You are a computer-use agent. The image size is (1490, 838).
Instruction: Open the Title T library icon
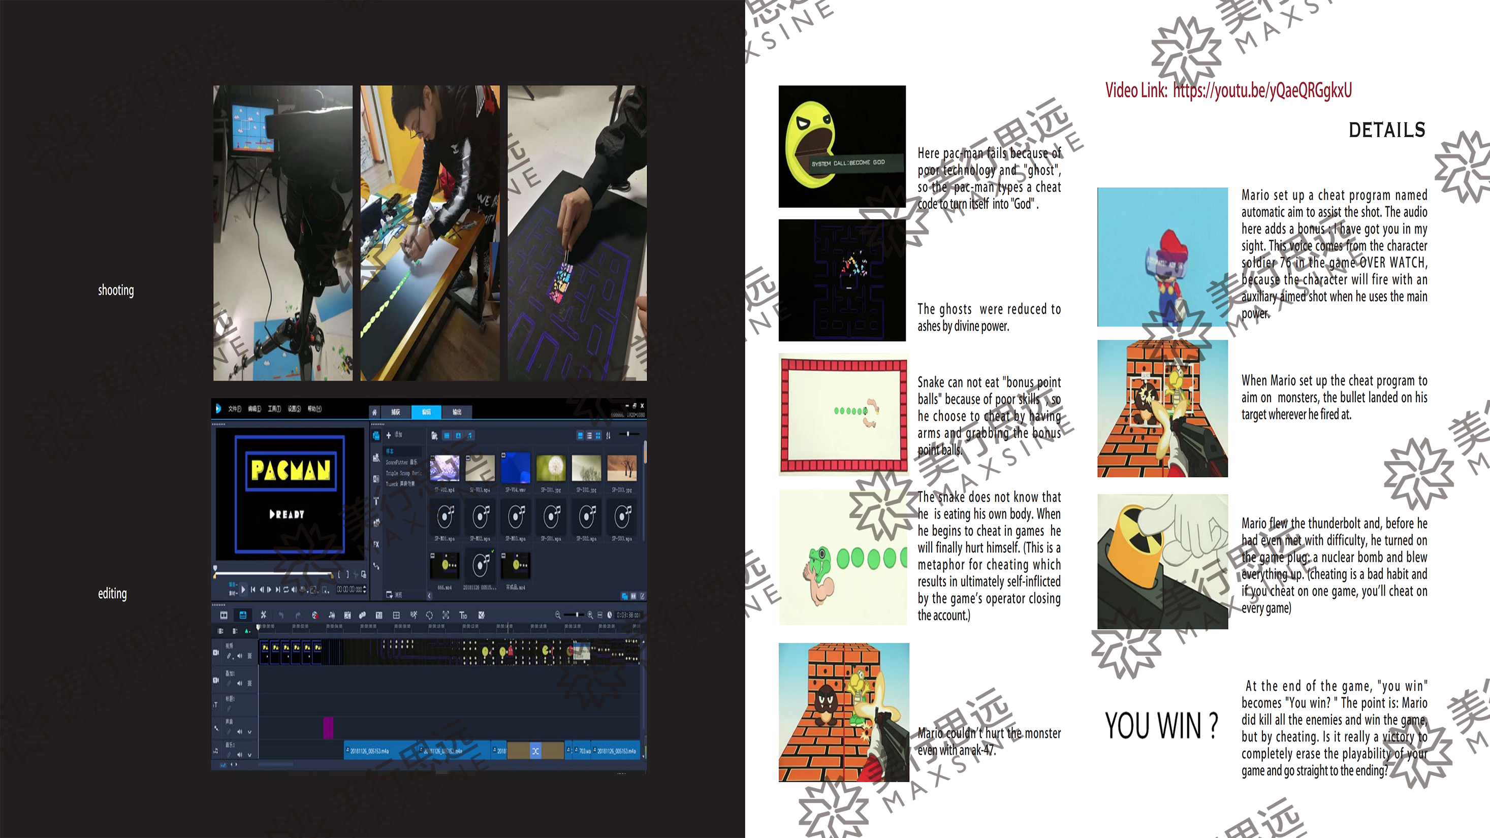(x=376, y=501)
